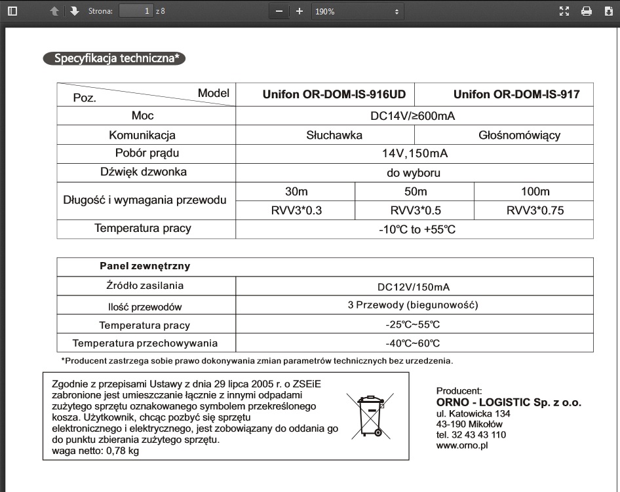Click the RVV3*0.75 cable cell
This screenshot has width=620, height=492.
[x=534, y=210]
